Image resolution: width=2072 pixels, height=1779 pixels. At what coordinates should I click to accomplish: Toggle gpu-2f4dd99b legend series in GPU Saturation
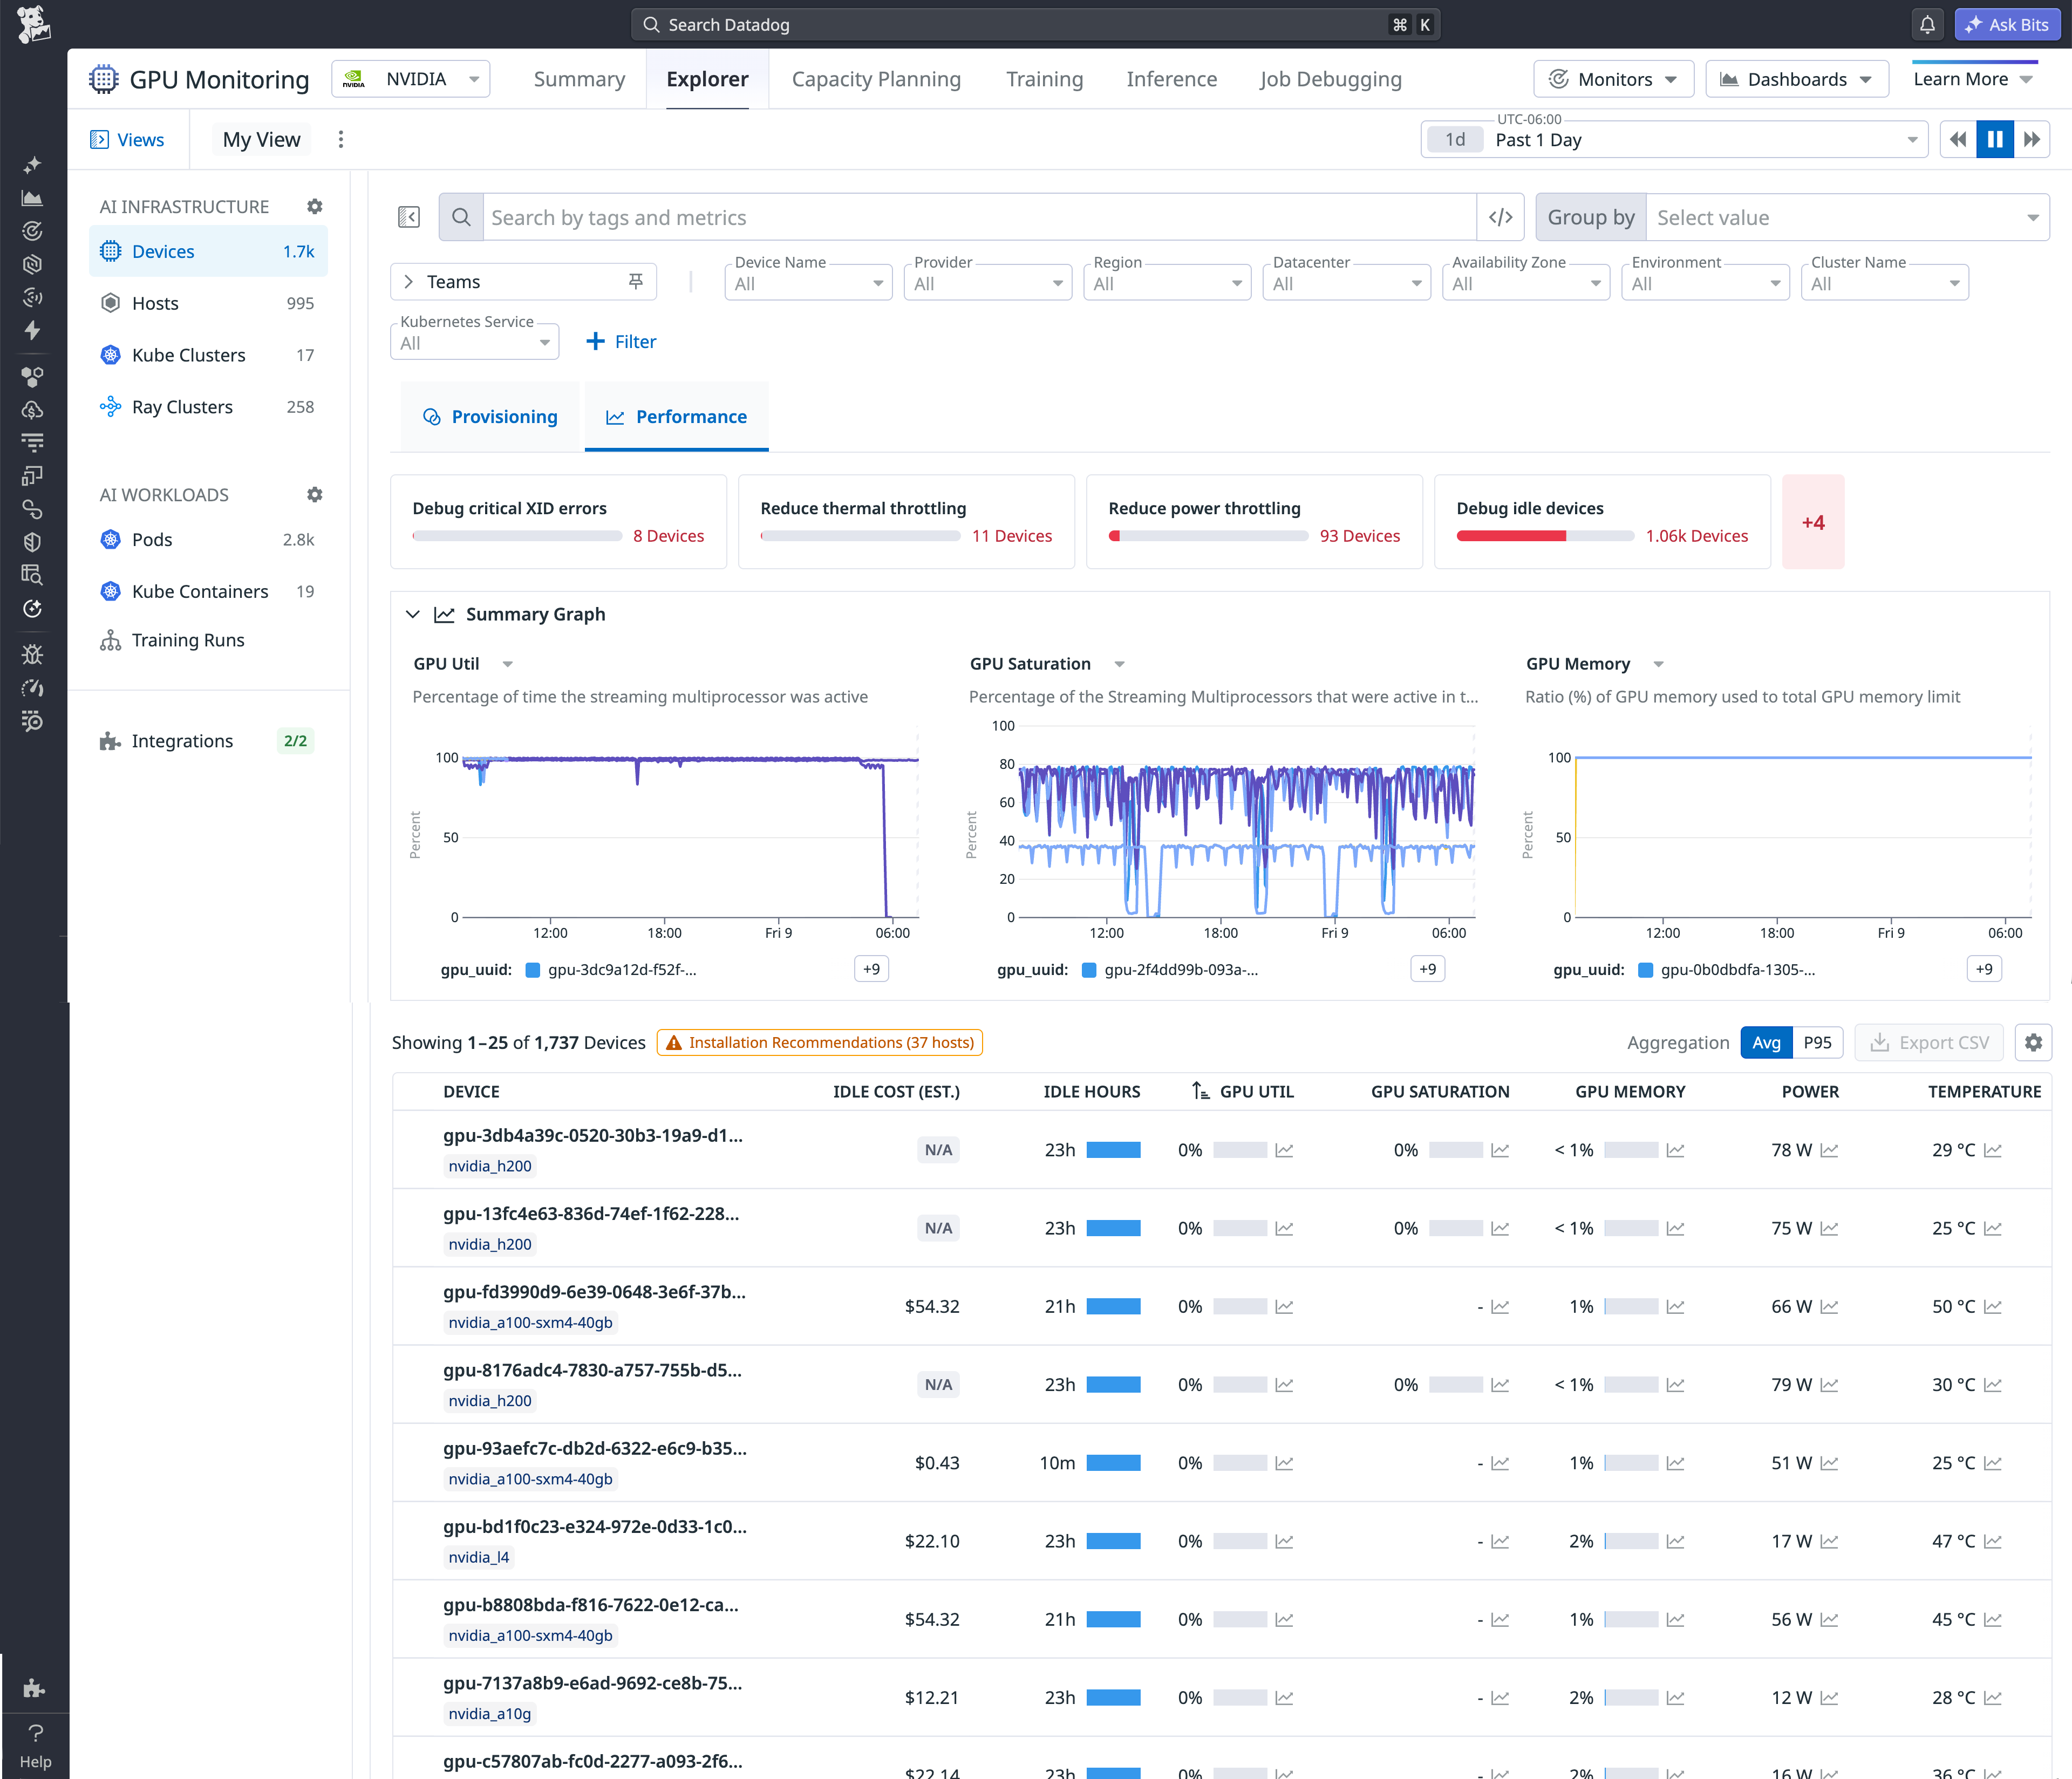[1171, 969]
